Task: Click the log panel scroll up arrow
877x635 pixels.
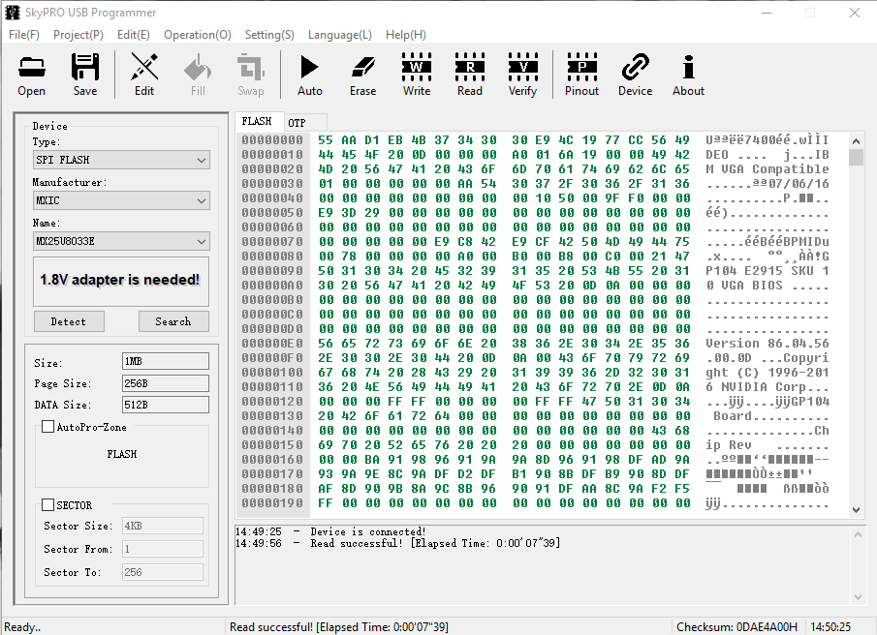Action: [x=858, y=534]
